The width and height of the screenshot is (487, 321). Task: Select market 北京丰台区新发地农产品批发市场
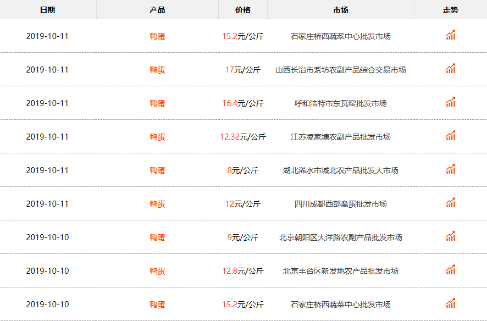[341, 271]
